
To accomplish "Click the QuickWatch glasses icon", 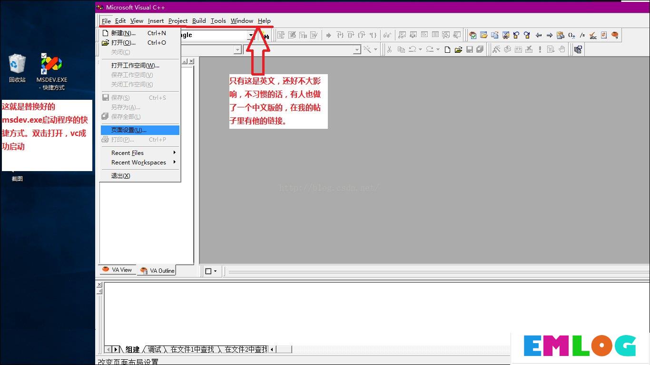I will 387,35.
